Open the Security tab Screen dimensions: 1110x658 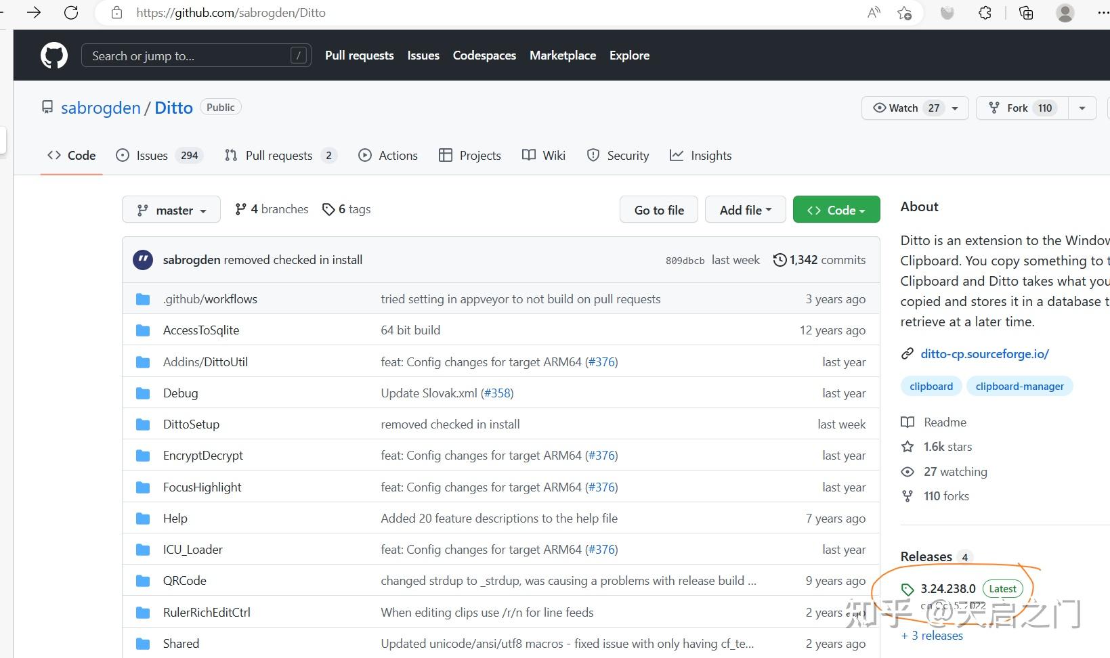618,156
